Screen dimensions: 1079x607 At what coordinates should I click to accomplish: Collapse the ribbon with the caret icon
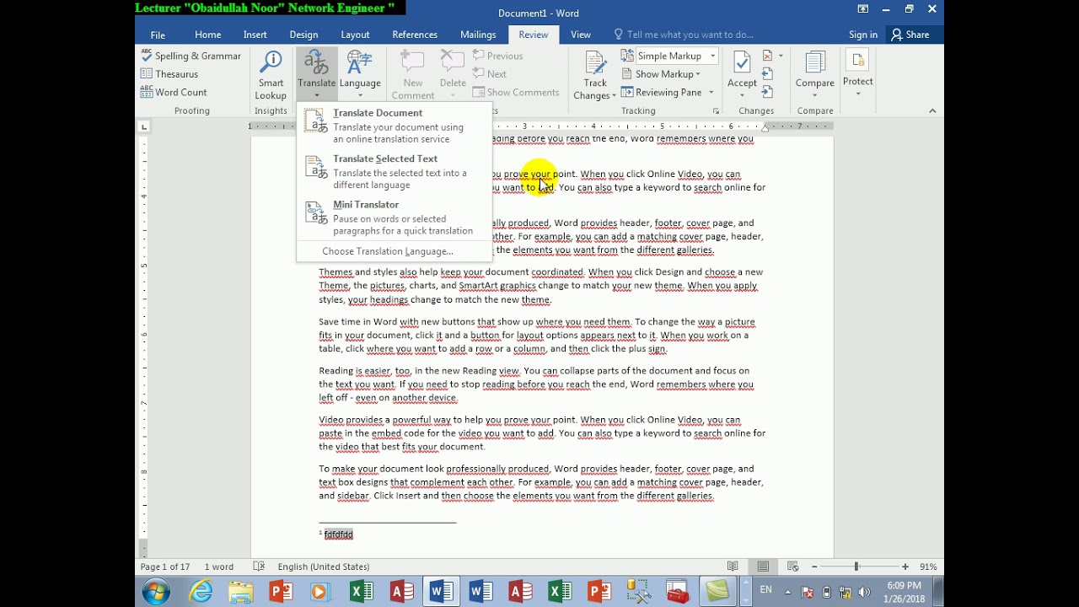932,110
